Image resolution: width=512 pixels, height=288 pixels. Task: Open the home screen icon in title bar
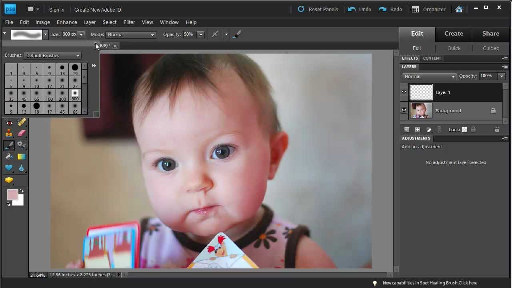tap(459, 9)
